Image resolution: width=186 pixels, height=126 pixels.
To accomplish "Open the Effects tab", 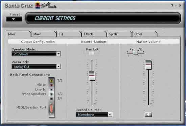I will (94, 34).
